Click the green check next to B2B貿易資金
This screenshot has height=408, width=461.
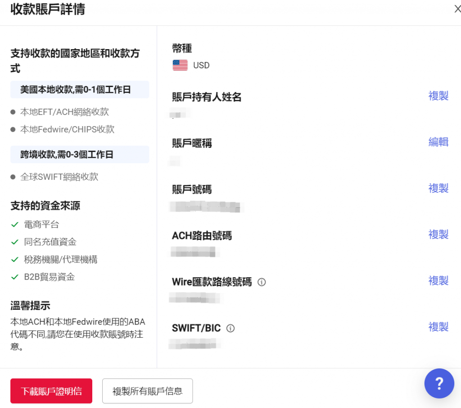coord(15,277)
